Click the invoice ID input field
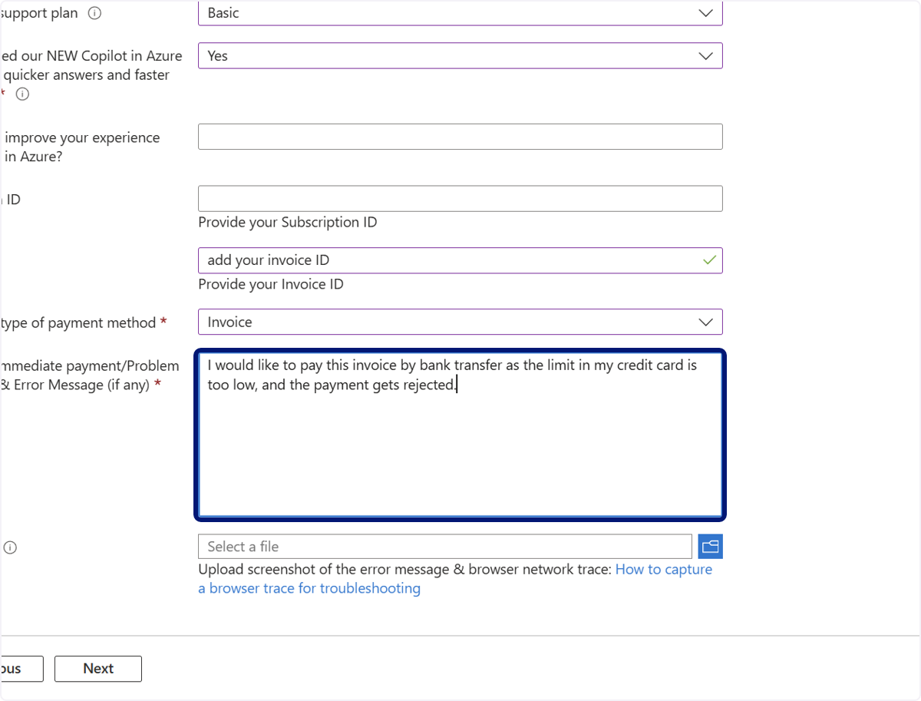 coord(460,260)
